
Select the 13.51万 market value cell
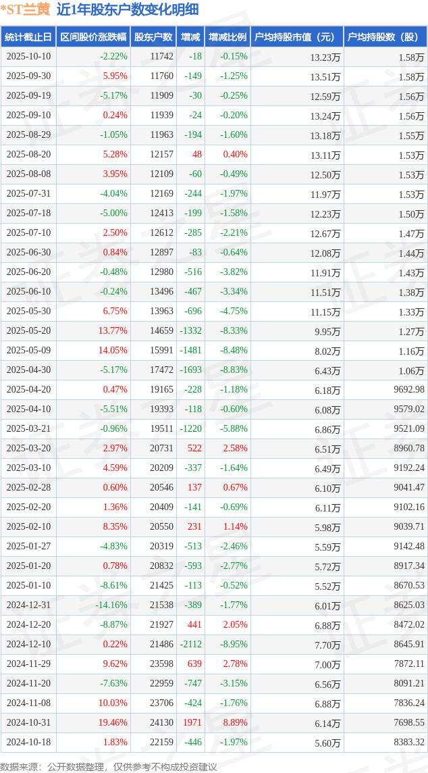coord(325,76)
